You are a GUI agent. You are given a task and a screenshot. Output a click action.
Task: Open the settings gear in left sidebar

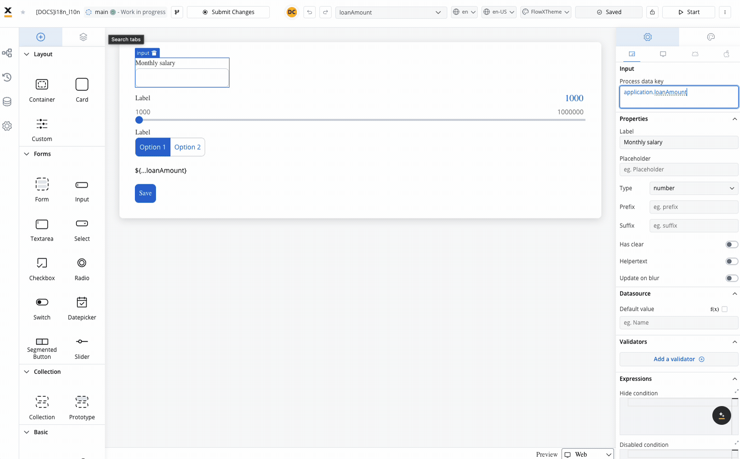click(x=7, y=126)
